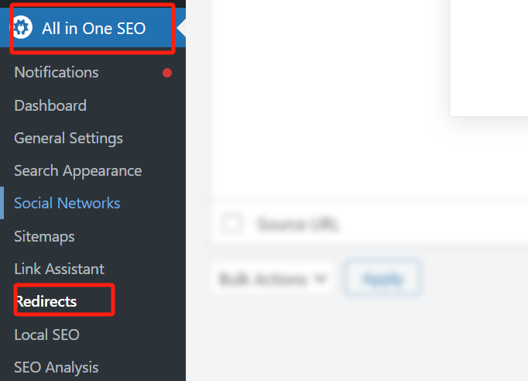Screen dimensions: 528x381
Task: Click the red notification indicator dot
Action: coord(166,73)
